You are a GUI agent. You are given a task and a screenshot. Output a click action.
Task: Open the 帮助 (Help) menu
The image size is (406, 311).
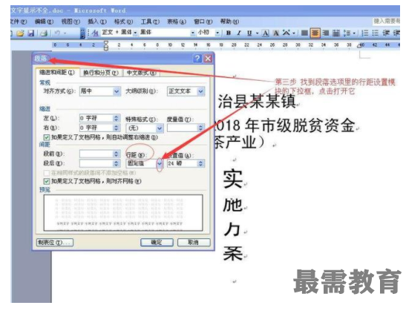229,22
